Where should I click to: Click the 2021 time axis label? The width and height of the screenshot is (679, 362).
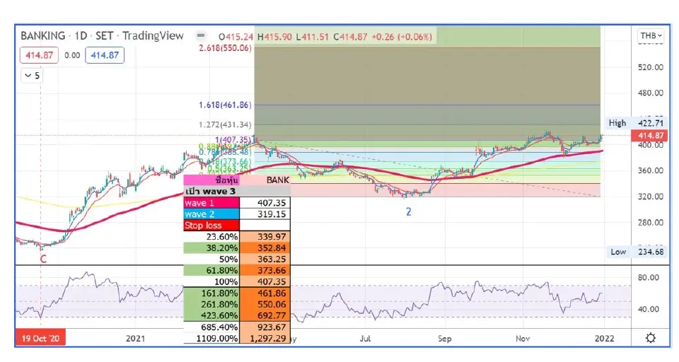point(135,338)
